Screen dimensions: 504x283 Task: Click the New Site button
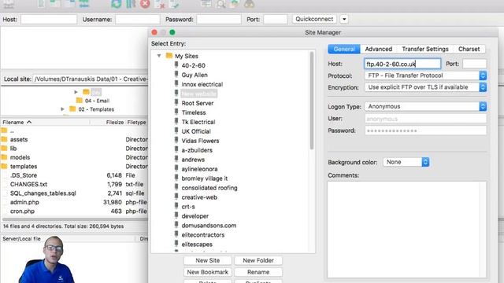[207, 260]
